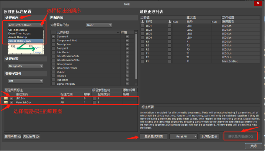Click the parameter list vertical scrollbar
Viewport: 265px width, 151px height.
pyautogui.click(x=136, y=57)
